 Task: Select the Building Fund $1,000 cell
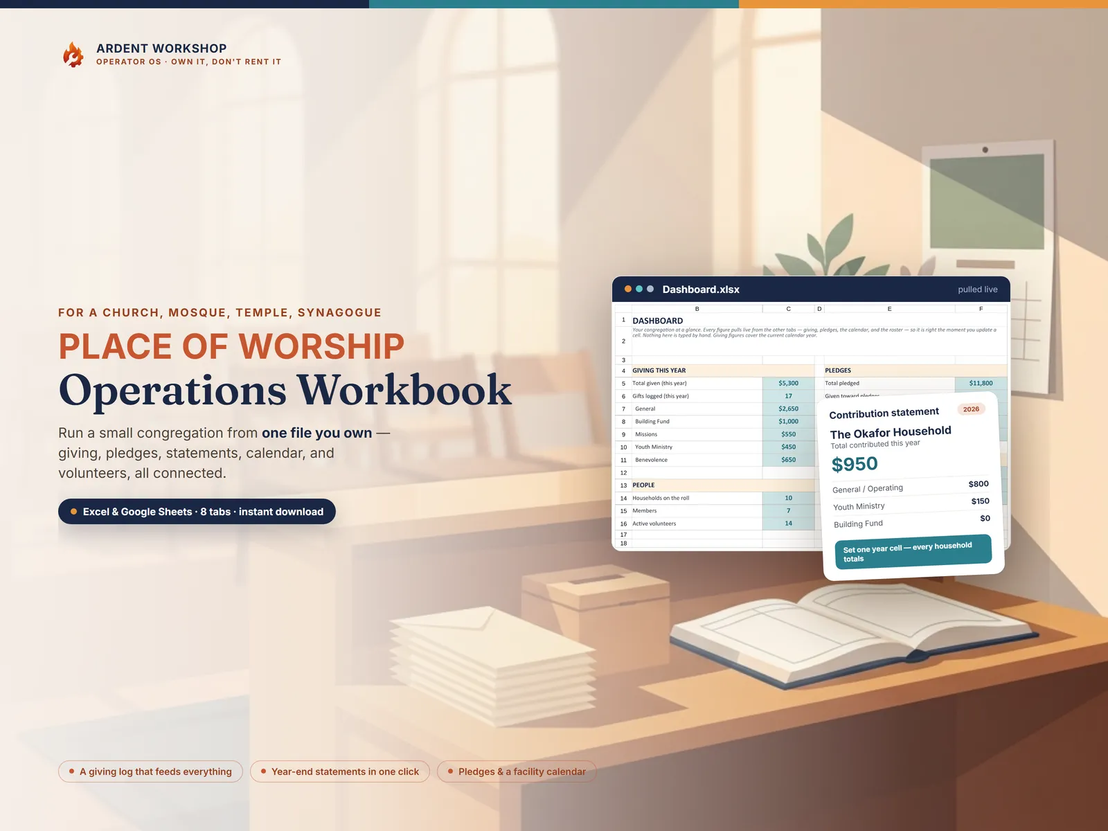coord(788,421)
